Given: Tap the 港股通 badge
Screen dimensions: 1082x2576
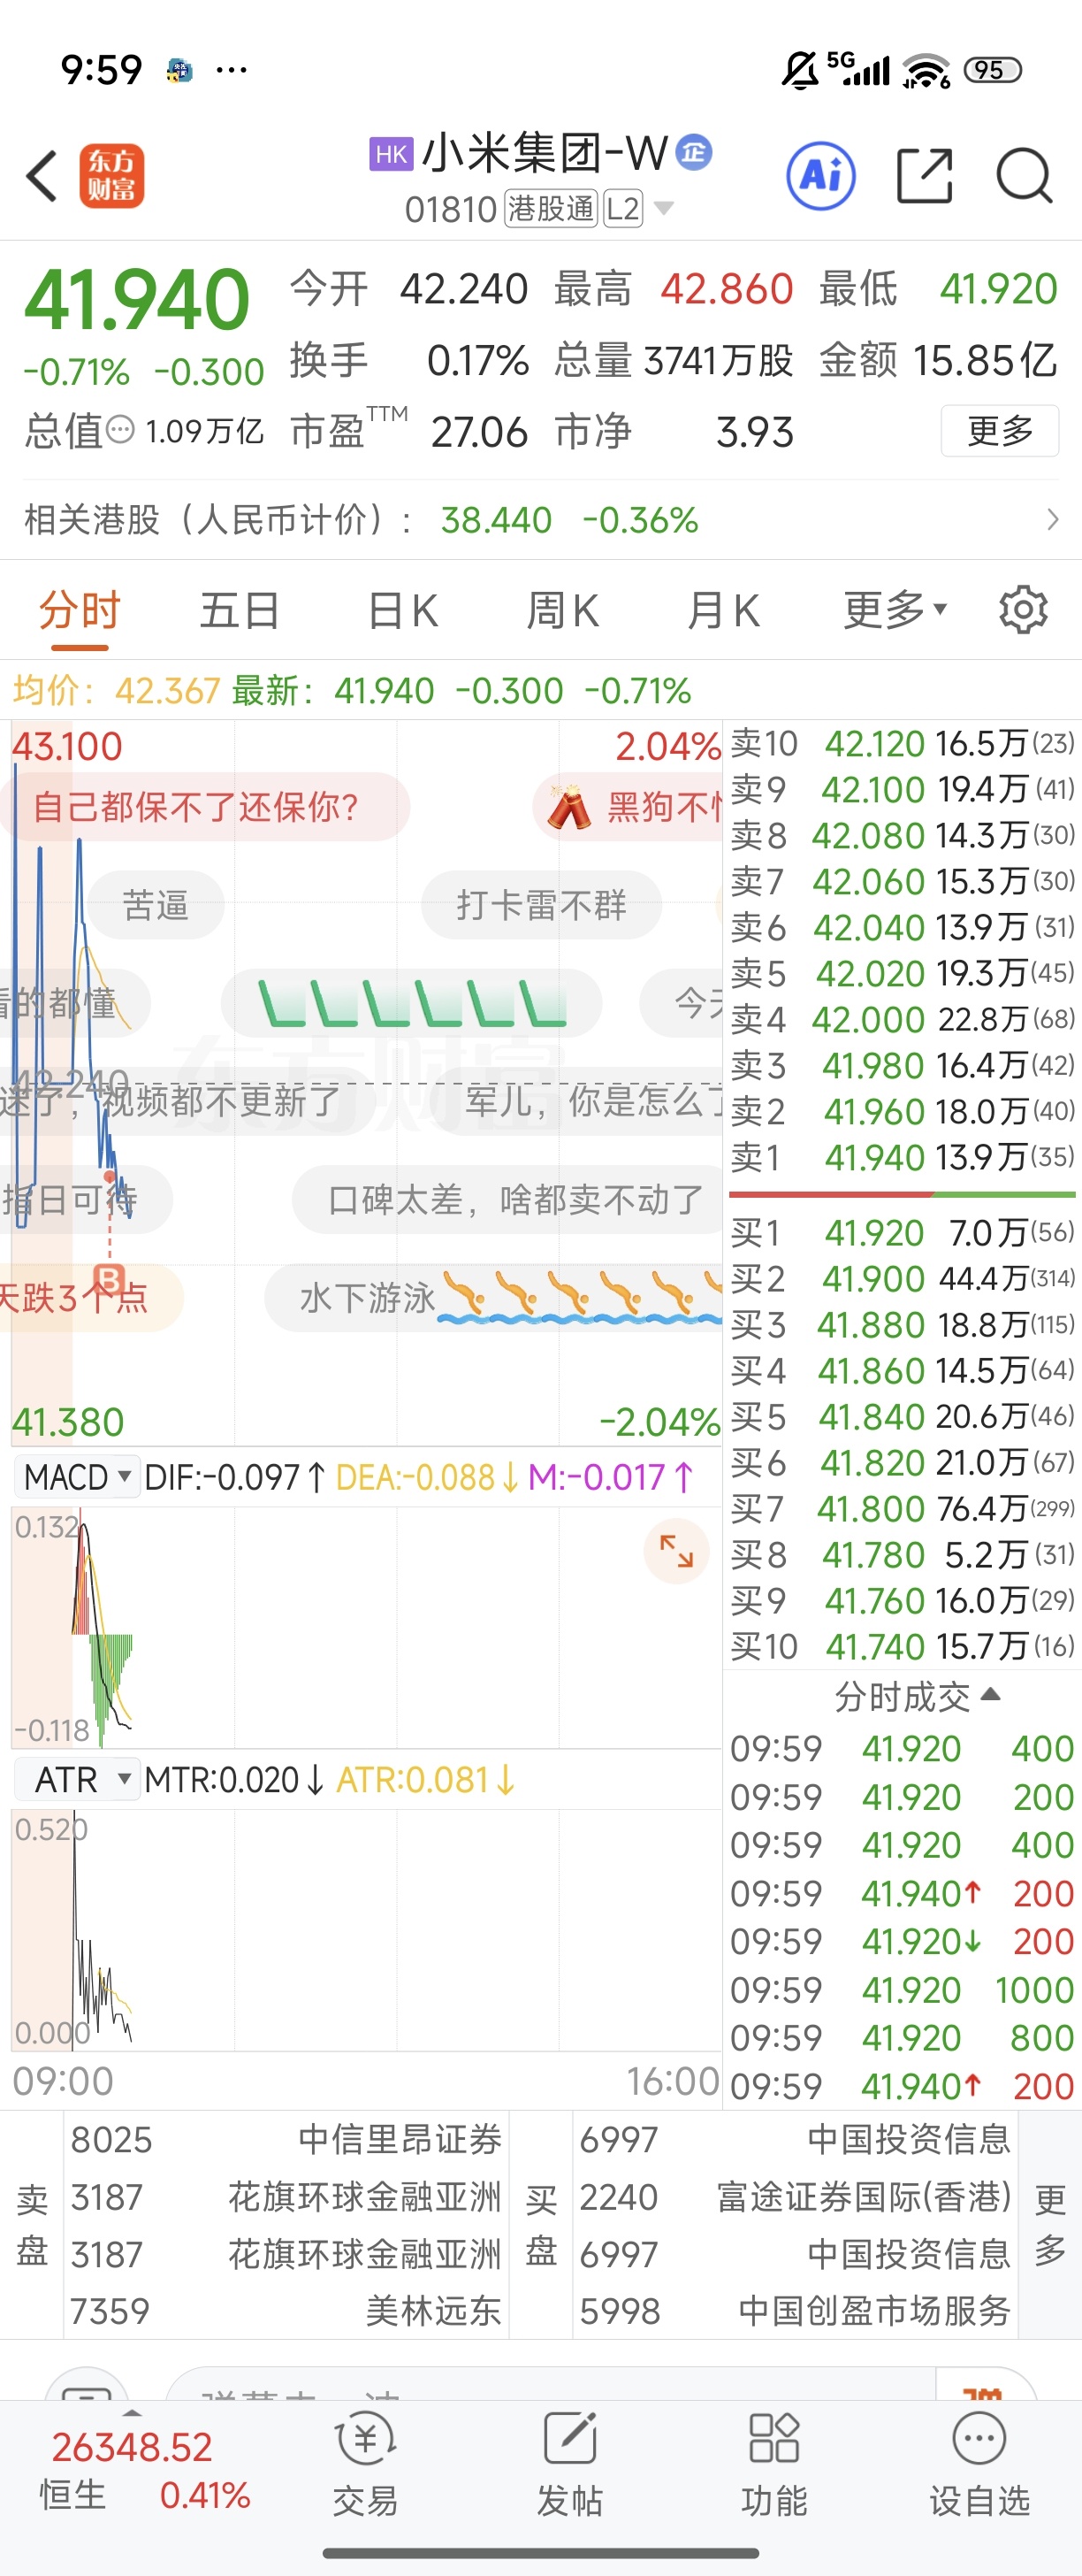Looking at the screenshot, I should click(x=551, y=209).
